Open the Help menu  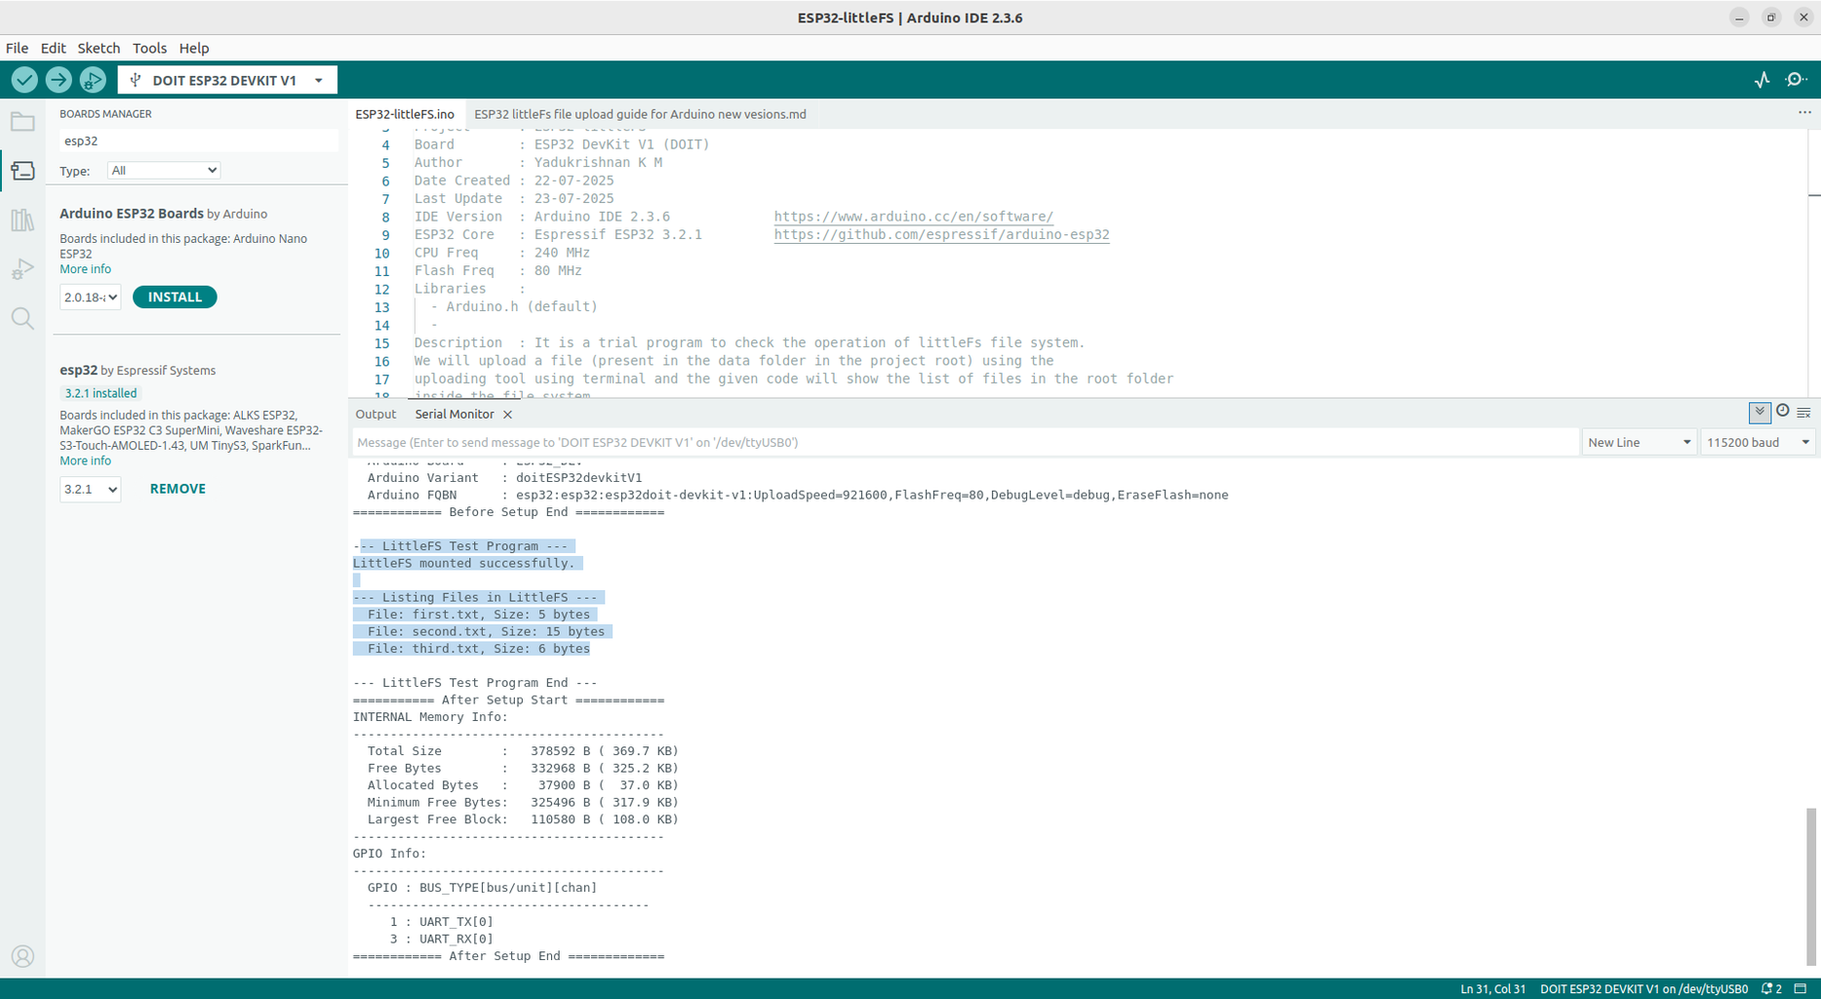[194, 48]
